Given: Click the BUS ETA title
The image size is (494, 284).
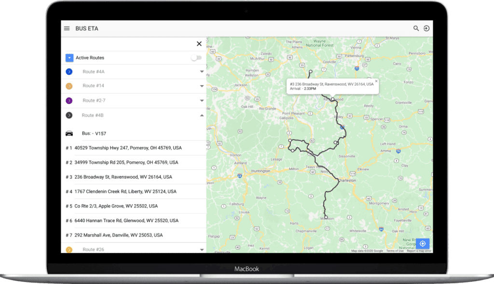Looking at the screenshot, I should pyautogui.click(x=87, y=28).
